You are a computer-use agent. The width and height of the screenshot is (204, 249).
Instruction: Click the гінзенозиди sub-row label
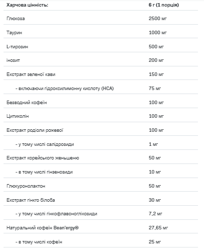44,172
